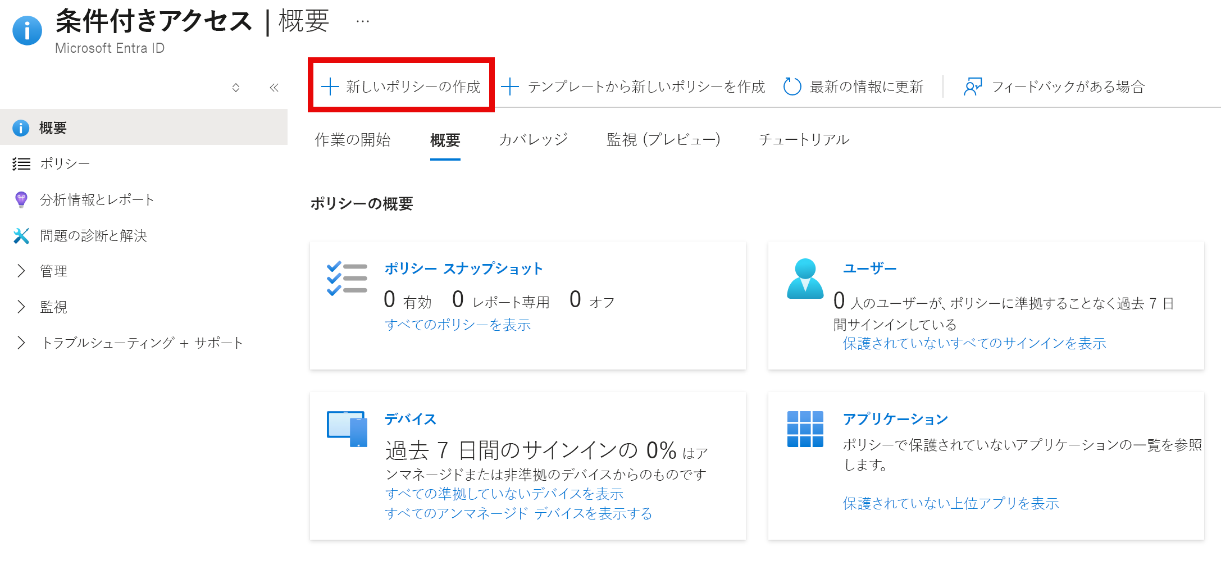Click the refresh circular arrow icon

792,86
